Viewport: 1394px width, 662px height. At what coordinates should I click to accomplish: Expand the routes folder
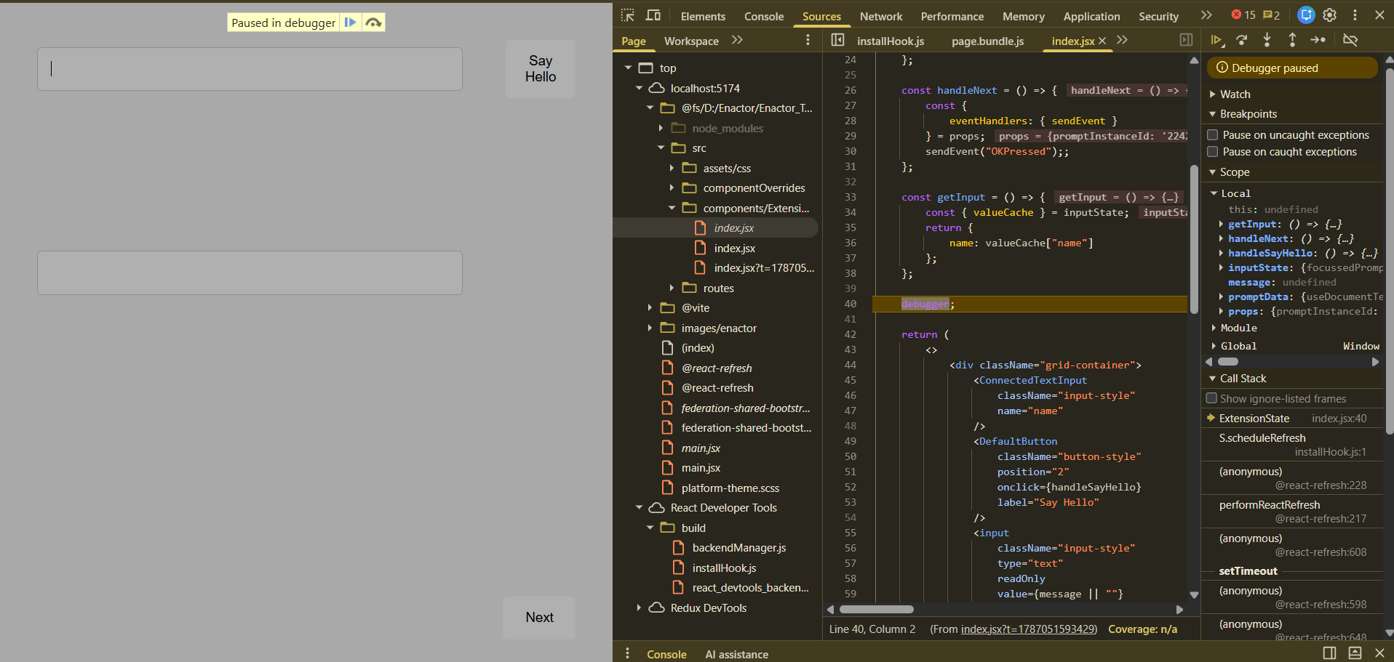pyautogui.click(x=672, y=288)
